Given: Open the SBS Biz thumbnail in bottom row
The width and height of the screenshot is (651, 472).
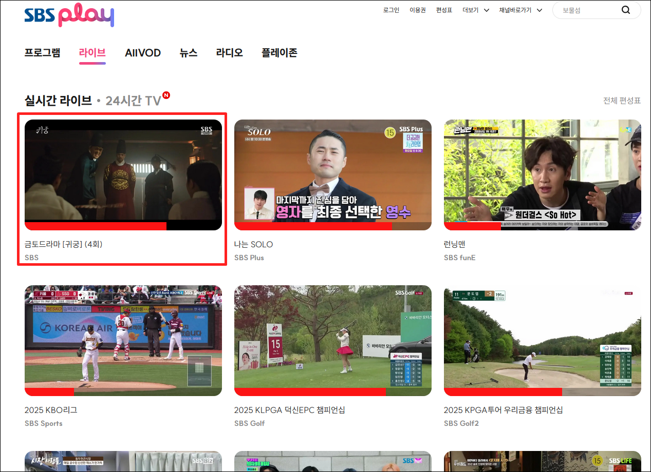Looking at the screenshot, I should 123,461.
